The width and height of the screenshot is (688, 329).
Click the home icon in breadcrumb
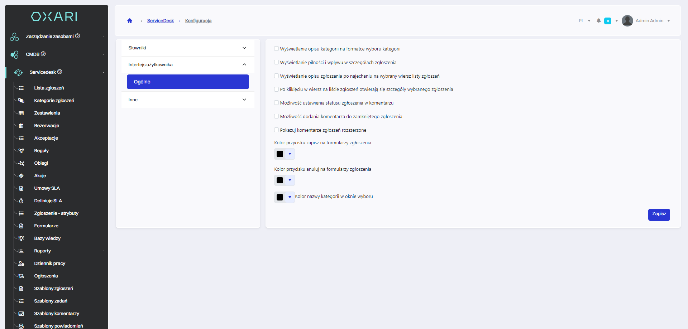(130, 21)
